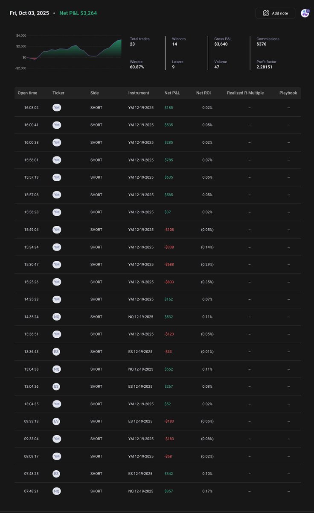Click YM 12-19-2025 instrument at 08:09:17
The image size is (314, 513).
pos(141,457)
